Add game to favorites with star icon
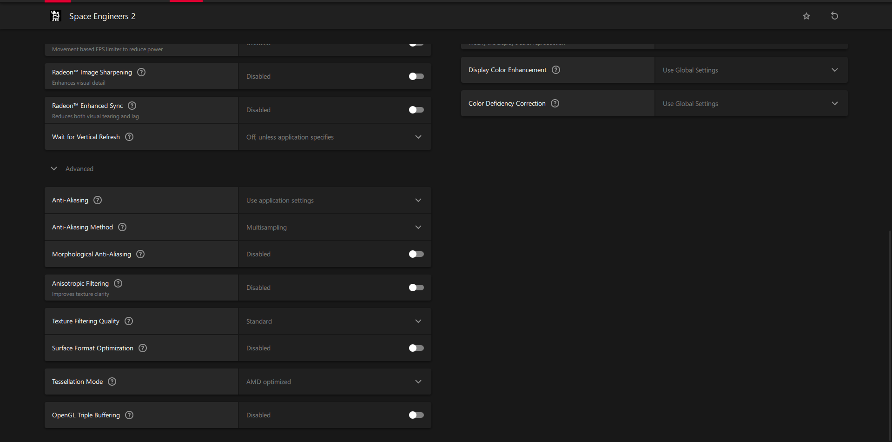Viewport: 892px width, 442px height. pos(806,16)
